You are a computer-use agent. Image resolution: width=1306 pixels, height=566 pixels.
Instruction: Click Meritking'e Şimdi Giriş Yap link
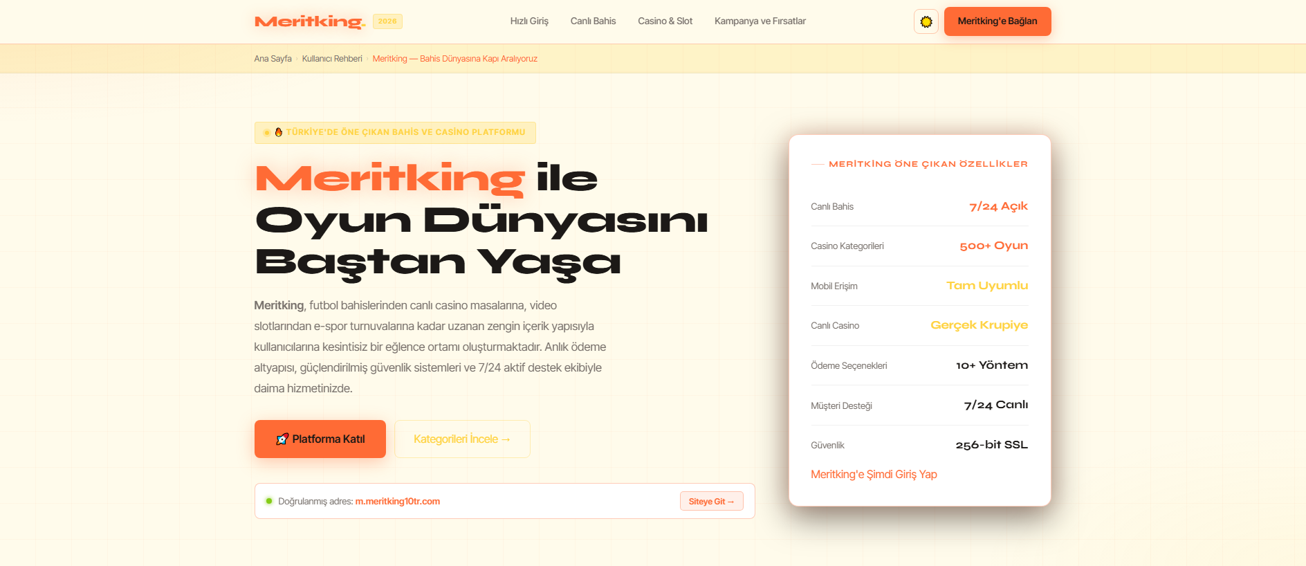click(x=874, y=475)
